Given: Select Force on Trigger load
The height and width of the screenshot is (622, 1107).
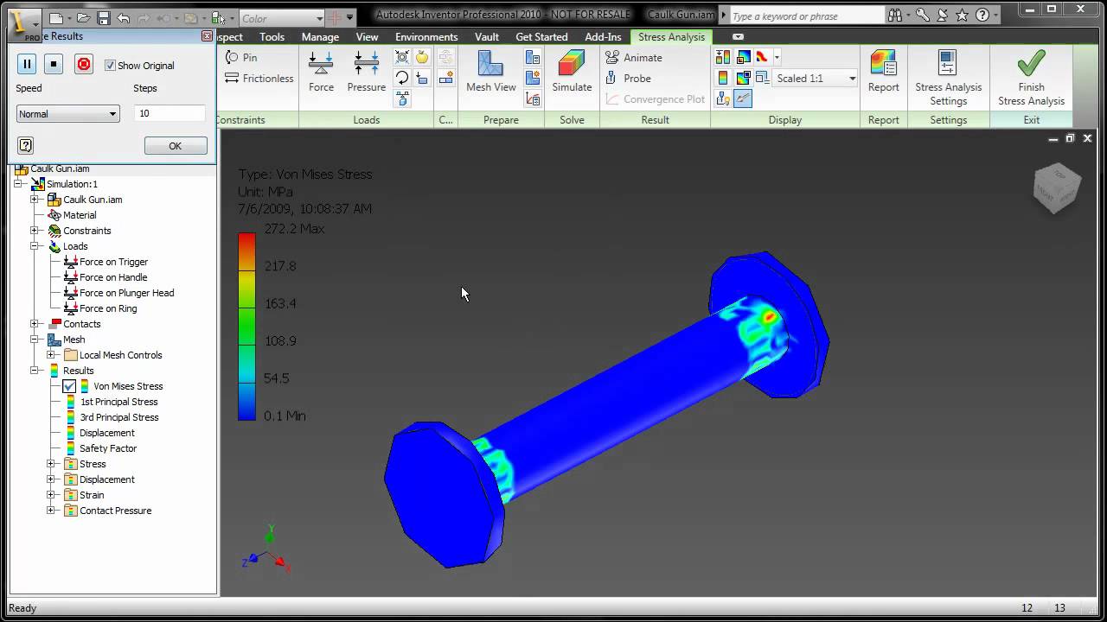Looking at the screenshot, I should click(113, 262).
